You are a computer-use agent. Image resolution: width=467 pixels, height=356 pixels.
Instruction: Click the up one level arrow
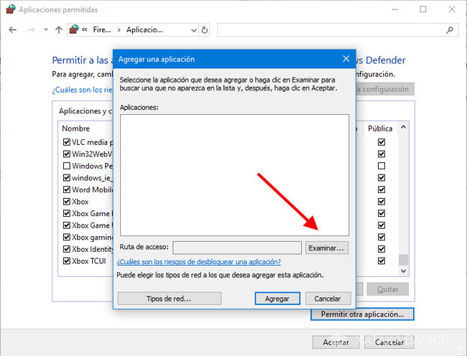click(58, 30)
